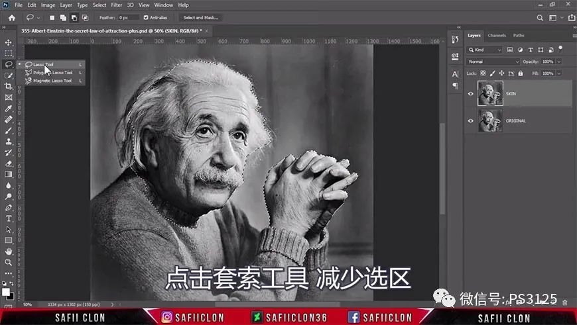Open the Image menu

click(48, 5)
